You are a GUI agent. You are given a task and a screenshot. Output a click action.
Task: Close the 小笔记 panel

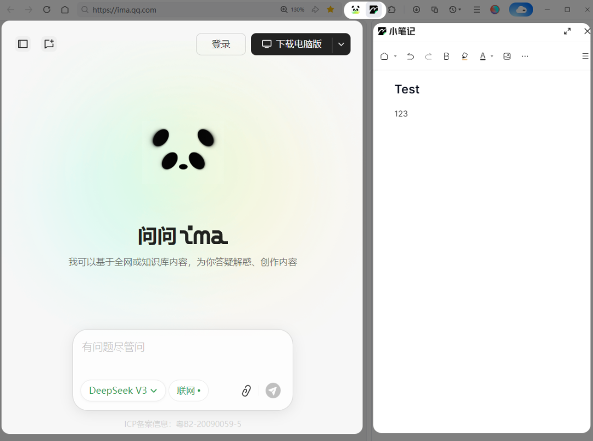[x=587, y=31]
